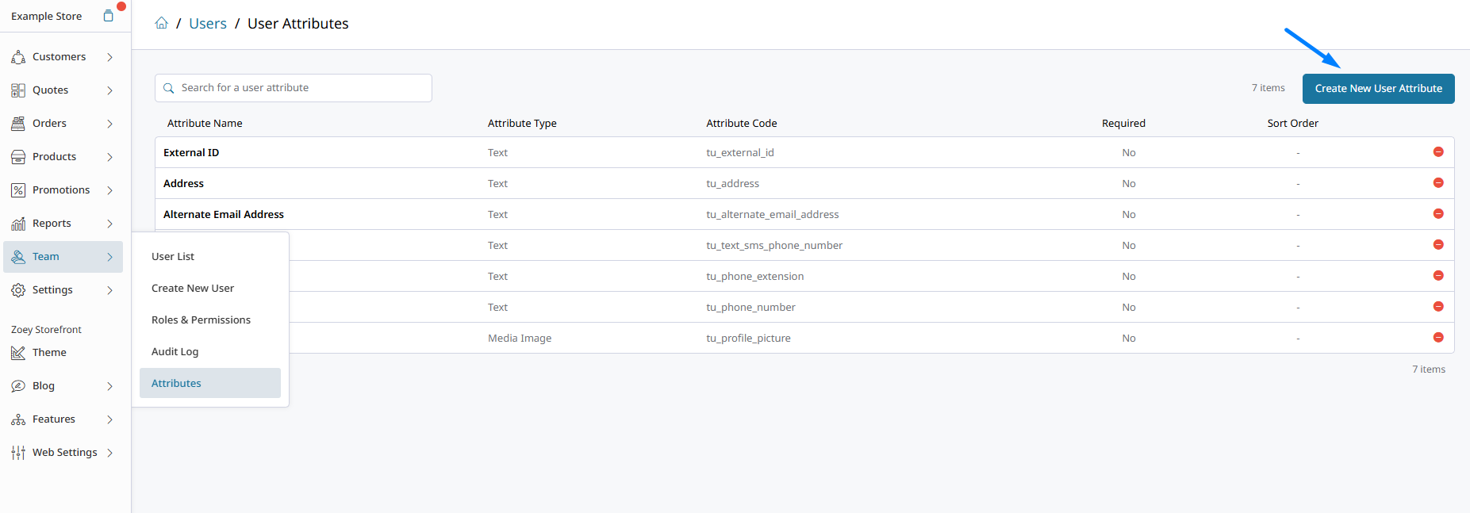Click the Features icon in sidebar
The width and height of the screenshot is (1470, 513).
pos(18,419)
